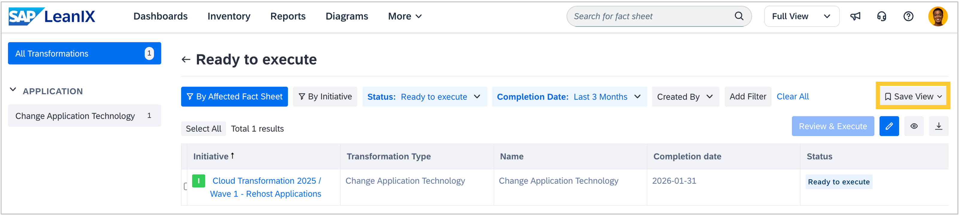The image size is (959, 215).
Task: Toggle the By Initiative filter
Action: [325, 97]
